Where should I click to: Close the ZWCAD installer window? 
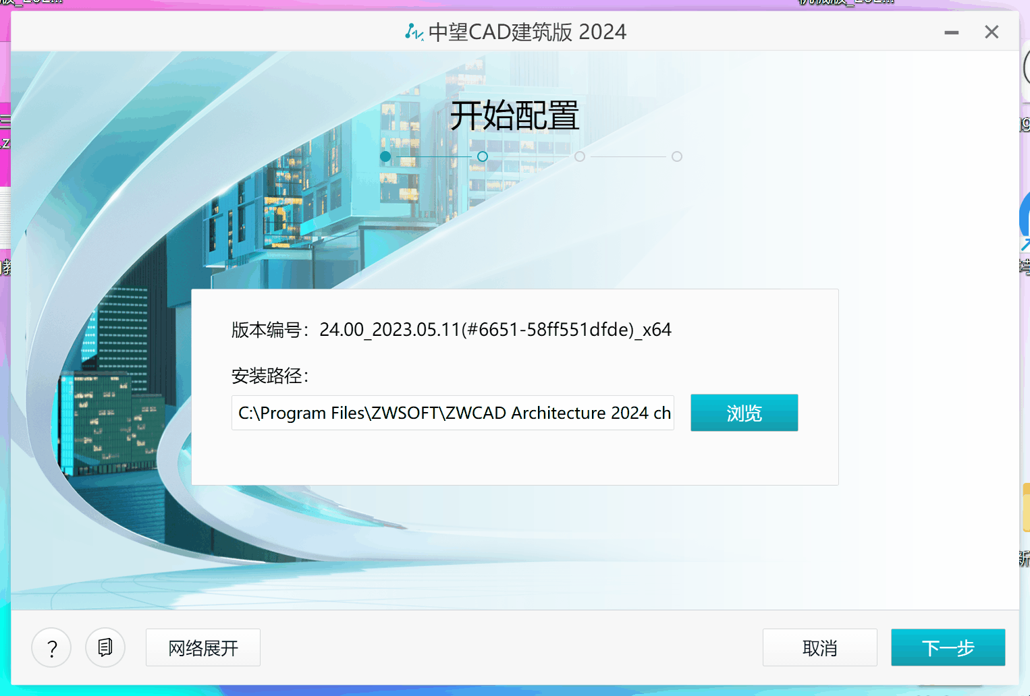[992, 32]
